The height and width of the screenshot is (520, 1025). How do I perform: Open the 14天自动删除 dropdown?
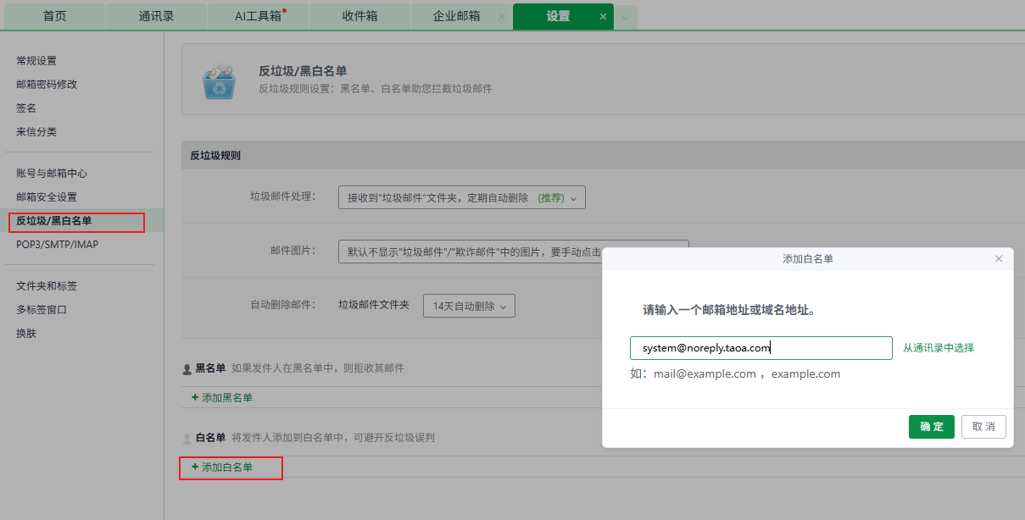[469, 306]
